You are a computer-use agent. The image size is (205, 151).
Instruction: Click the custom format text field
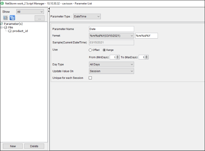[x=146, y=36]
